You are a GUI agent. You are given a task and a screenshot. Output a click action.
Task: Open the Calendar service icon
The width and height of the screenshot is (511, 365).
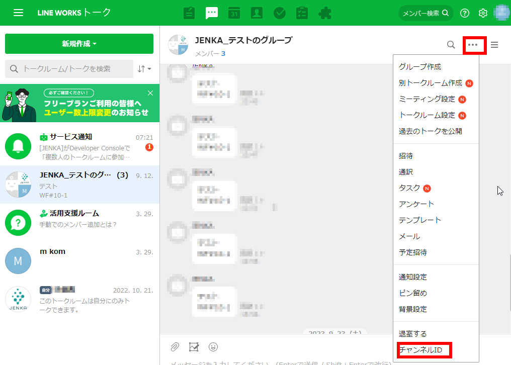tap(234, 13)
